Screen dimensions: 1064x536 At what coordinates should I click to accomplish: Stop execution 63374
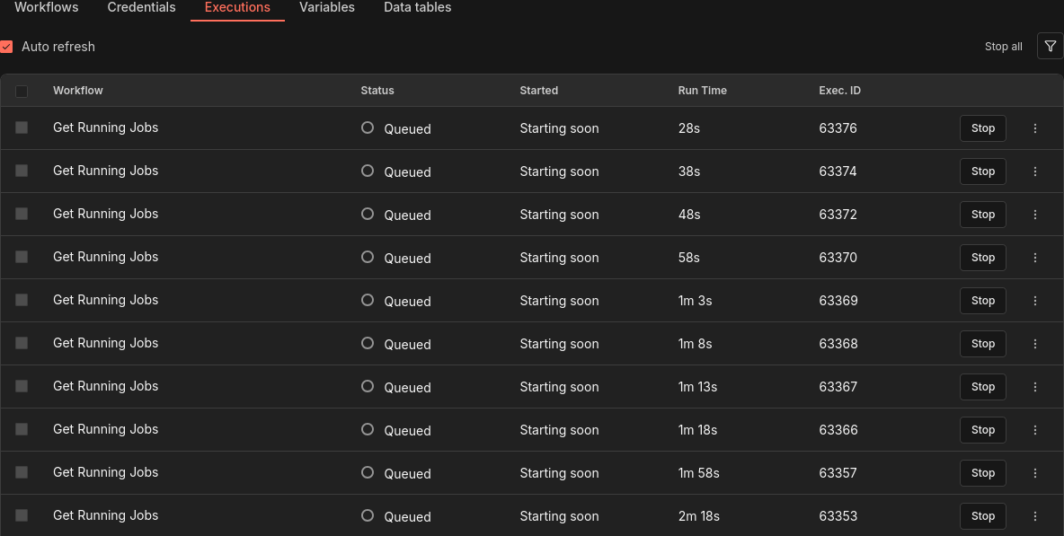(982, 171)
